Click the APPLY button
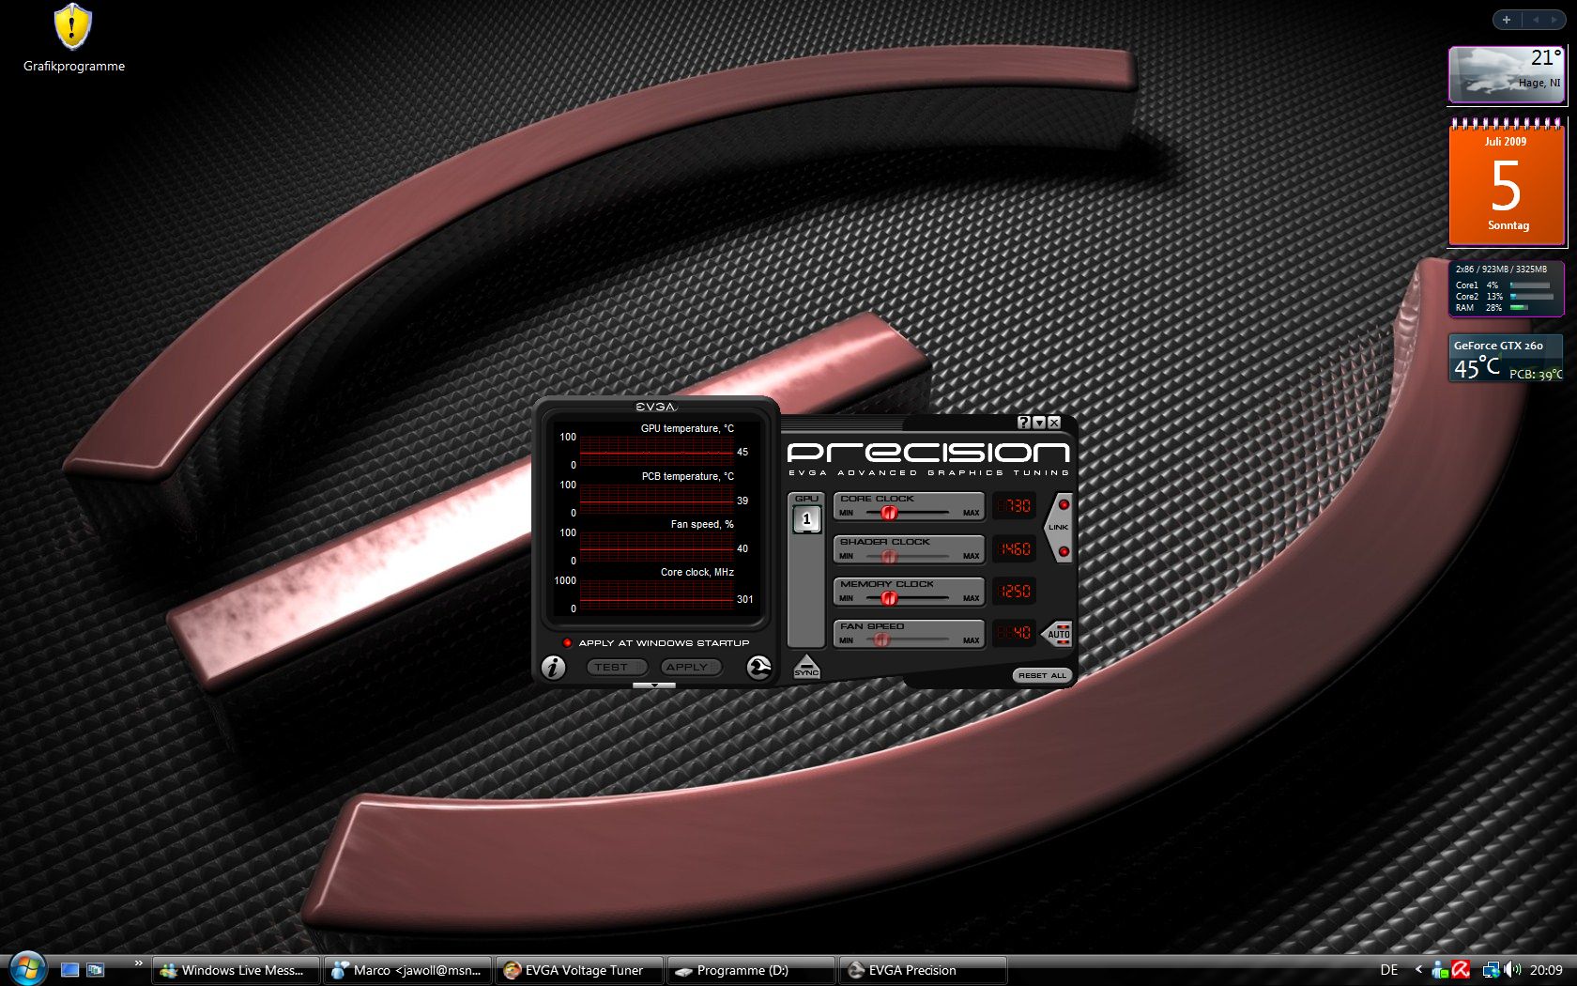1577x986 pixels. 690,667
